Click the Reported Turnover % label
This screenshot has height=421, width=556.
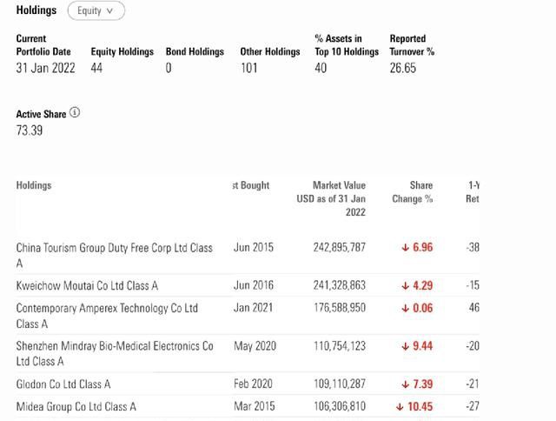[x=412, y=45]
